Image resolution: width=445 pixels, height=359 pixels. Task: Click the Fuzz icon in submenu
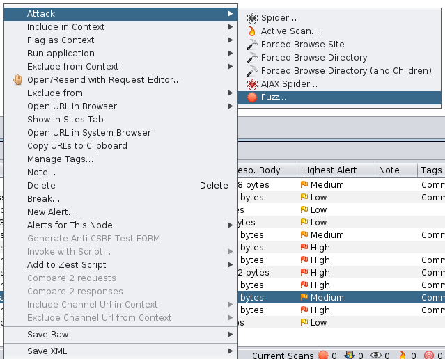[x=251, y=97]
